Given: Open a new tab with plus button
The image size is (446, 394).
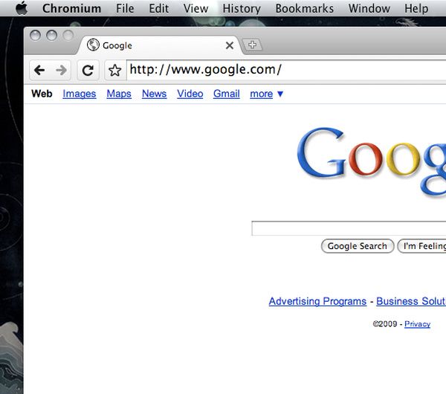Looking at the screenshot, I should coord(252,45).
